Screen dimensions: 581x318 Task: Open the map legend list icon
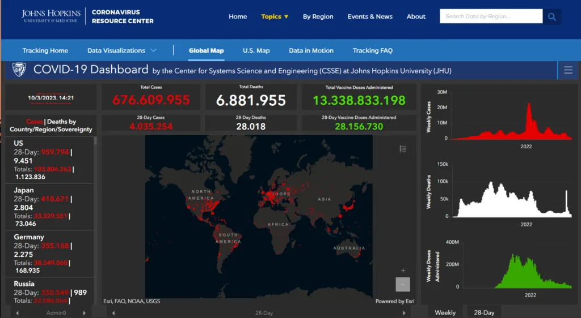(x=403, y=149)
